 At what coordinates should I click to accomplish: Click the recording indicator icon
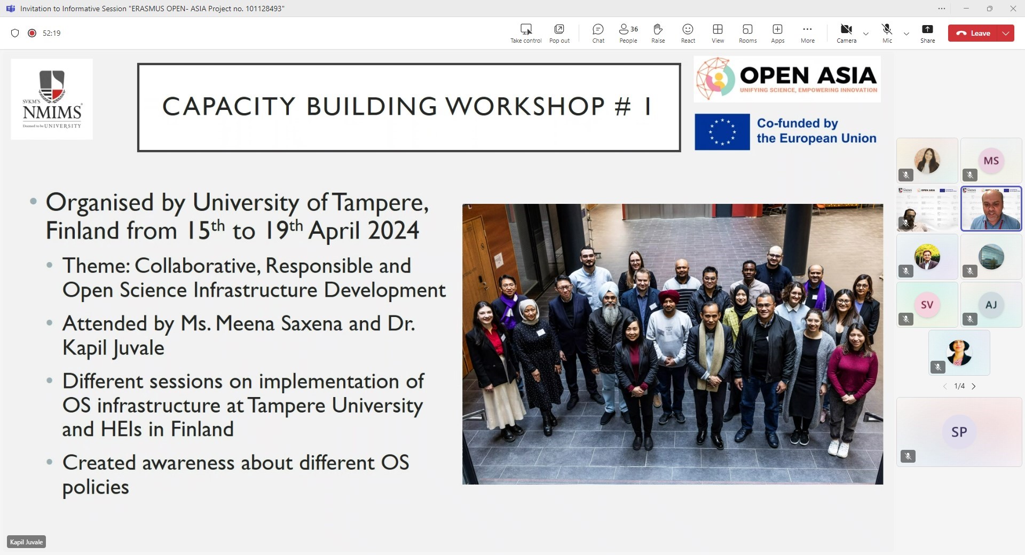[32, 33]
